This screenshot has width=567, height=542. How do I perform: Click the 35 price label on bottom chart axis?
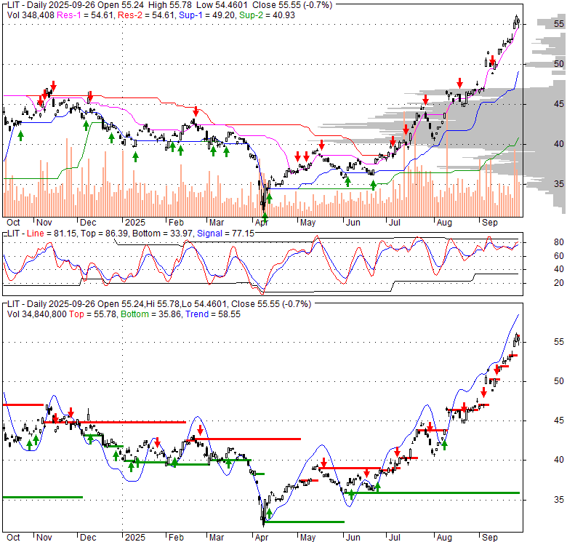coord(559,500)
